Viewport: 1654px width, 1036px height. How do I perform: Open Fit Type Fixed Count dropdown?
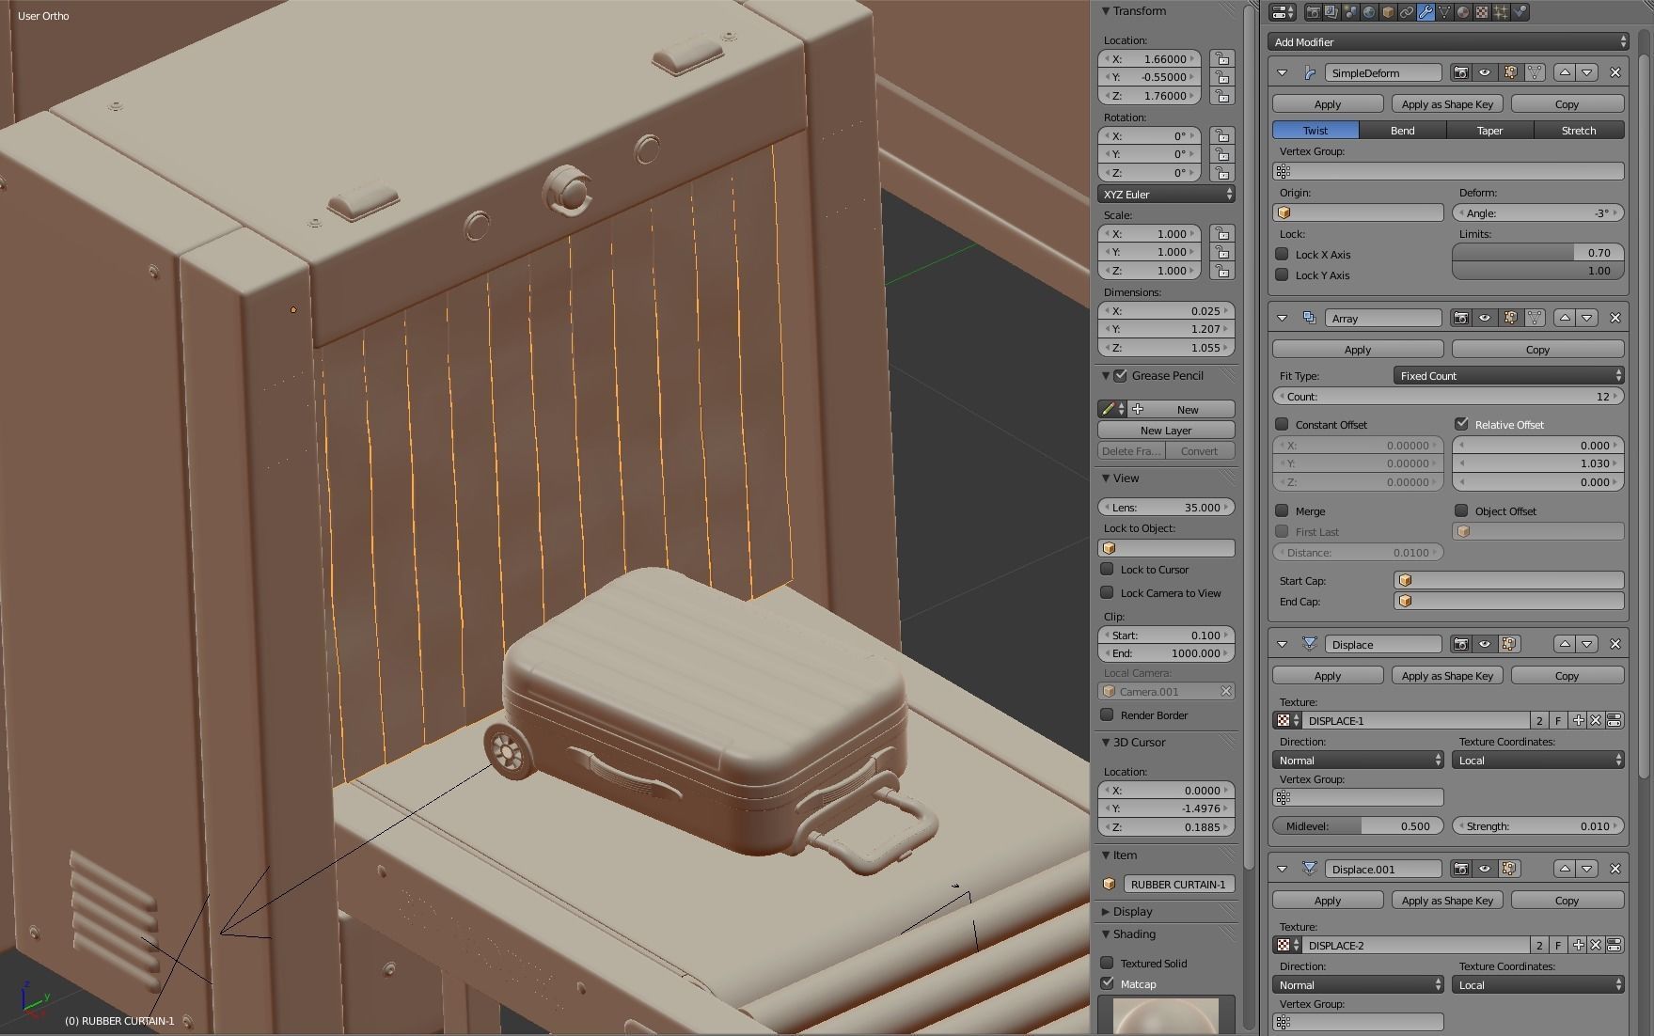tap(1508, 375)
